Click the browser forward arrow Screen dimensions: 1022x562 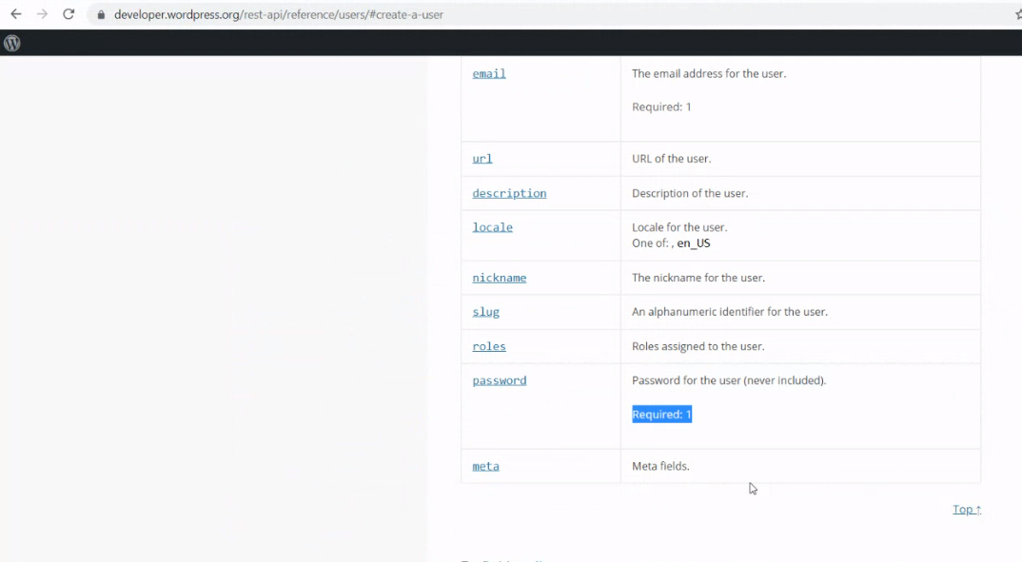click(x=42, y=14)
